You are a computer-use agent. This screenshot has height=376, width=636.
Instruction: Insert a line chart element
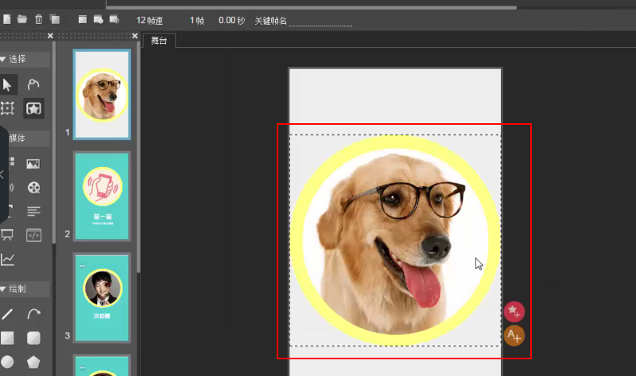7,260
